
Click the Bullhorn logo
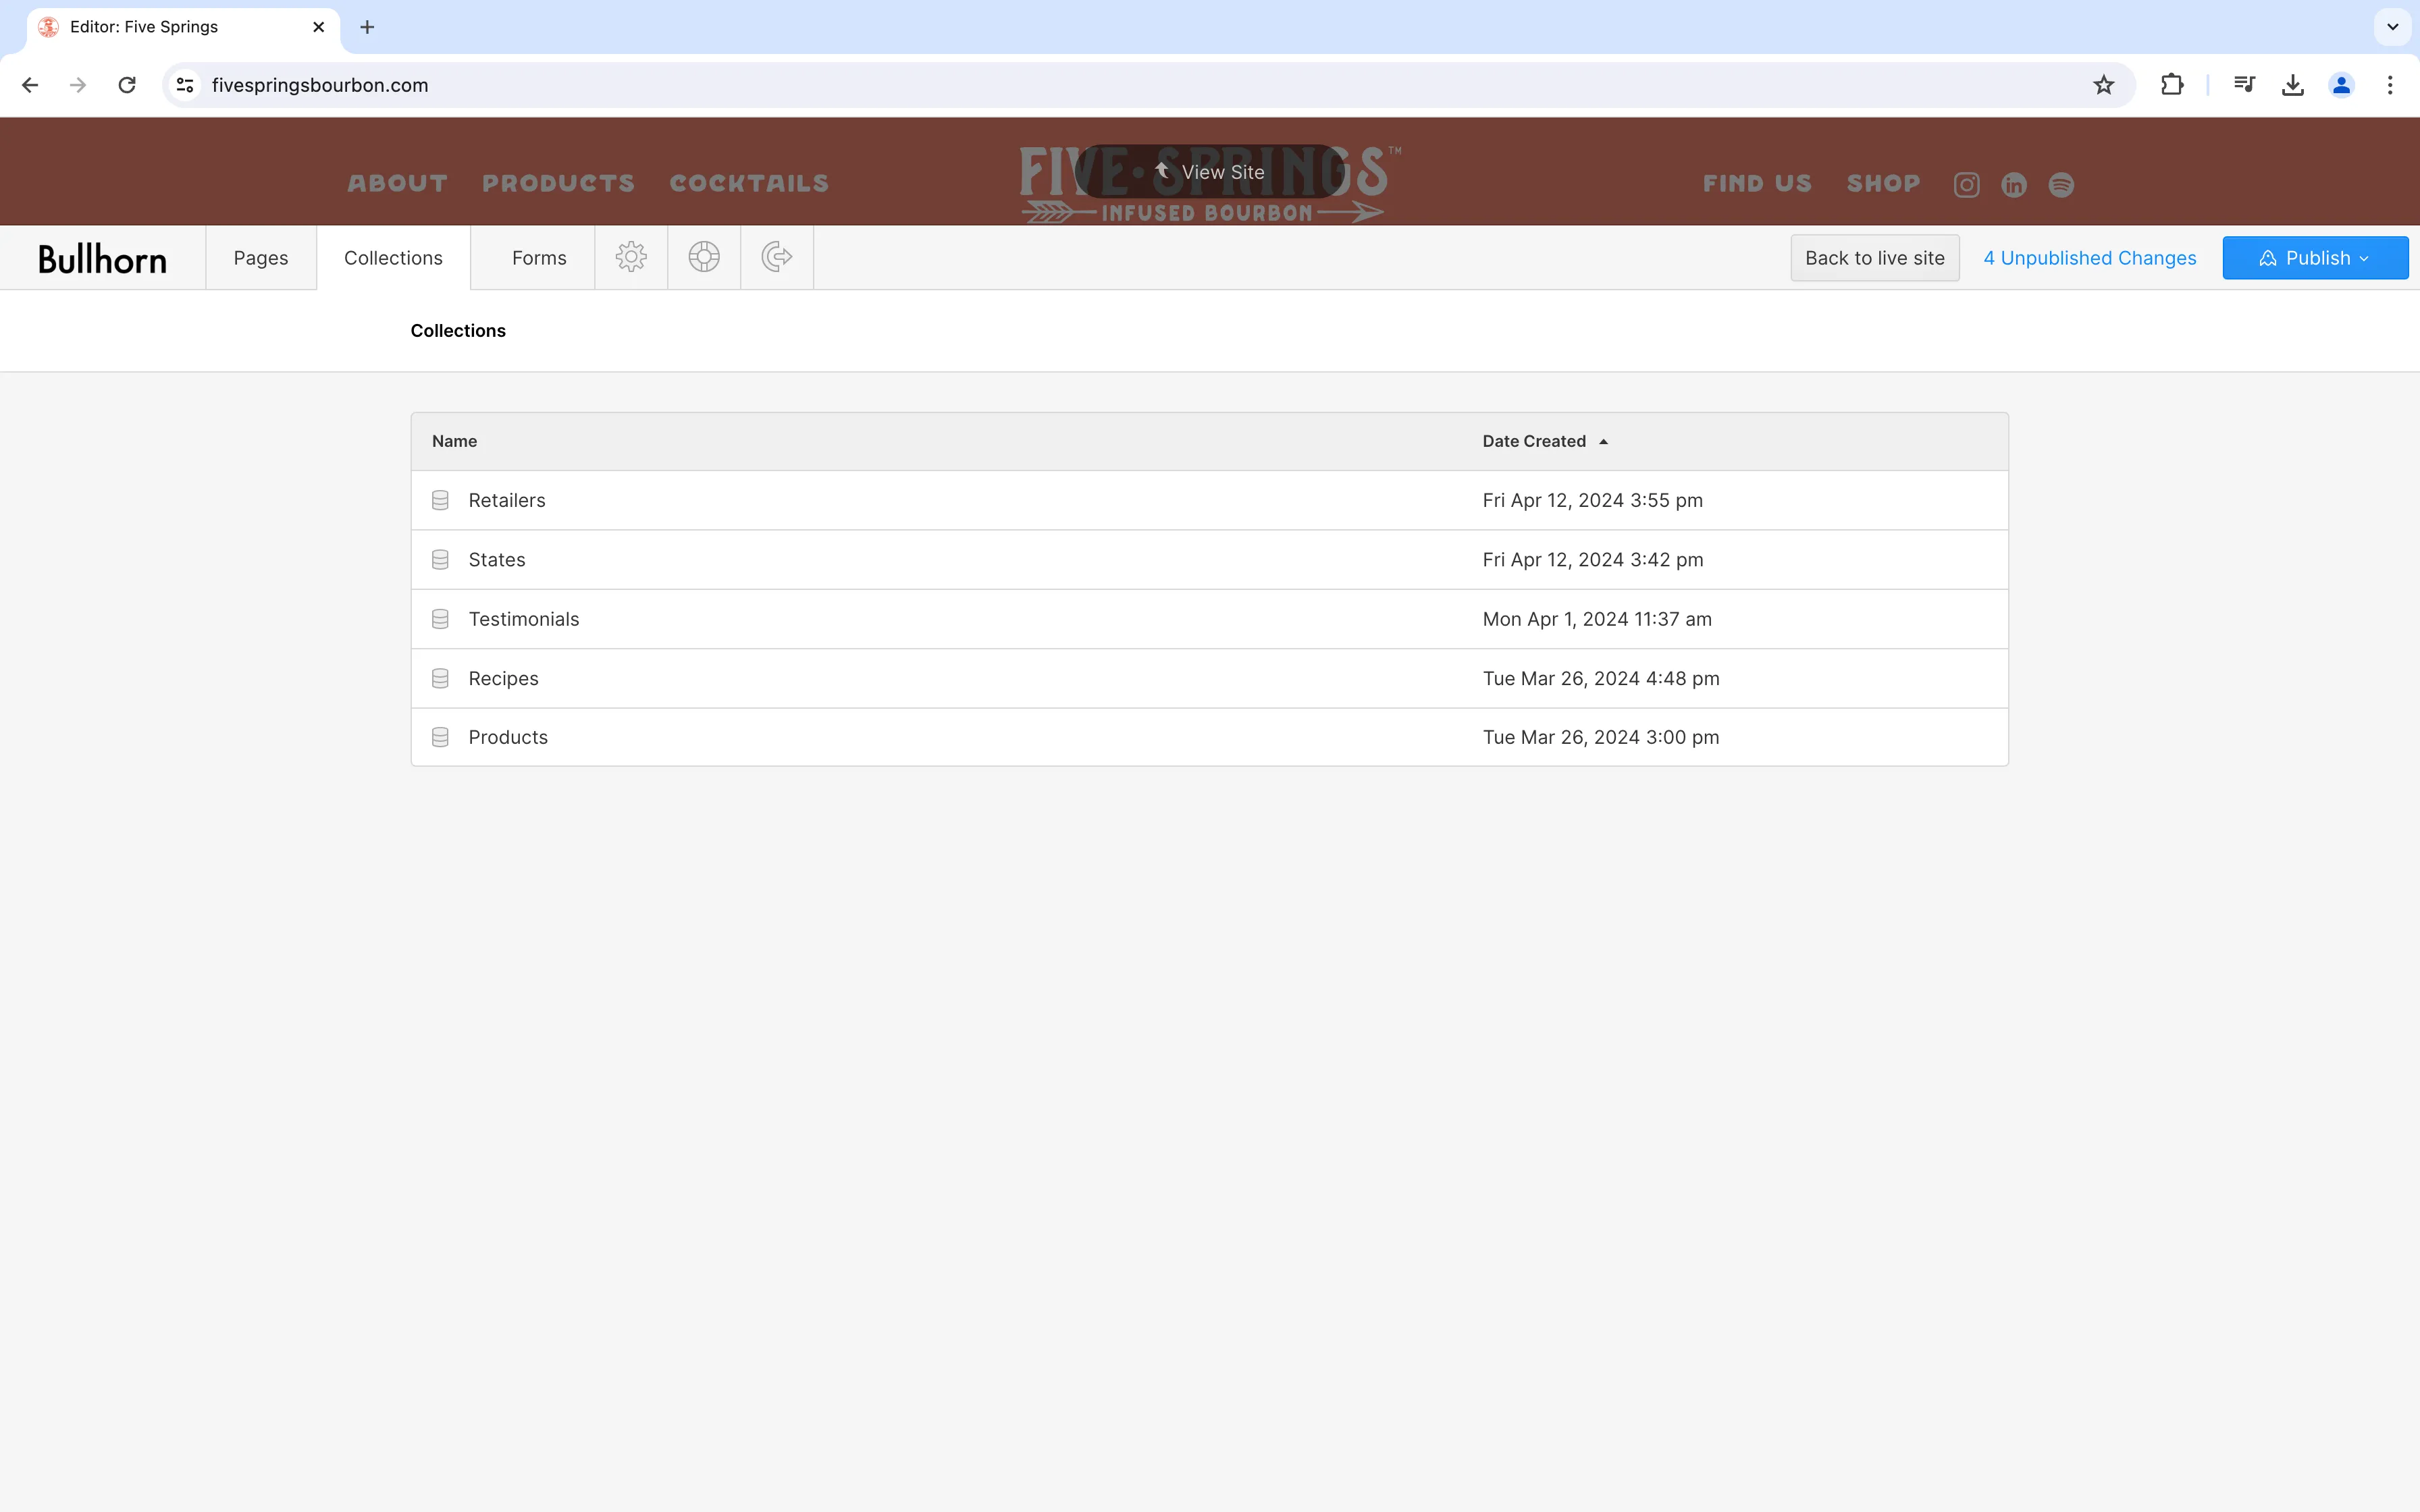[x=101, y=257]
